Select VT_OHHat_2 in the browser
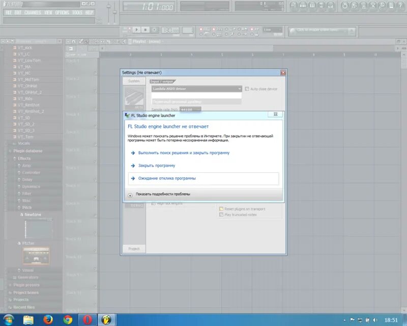 point(30,92)
